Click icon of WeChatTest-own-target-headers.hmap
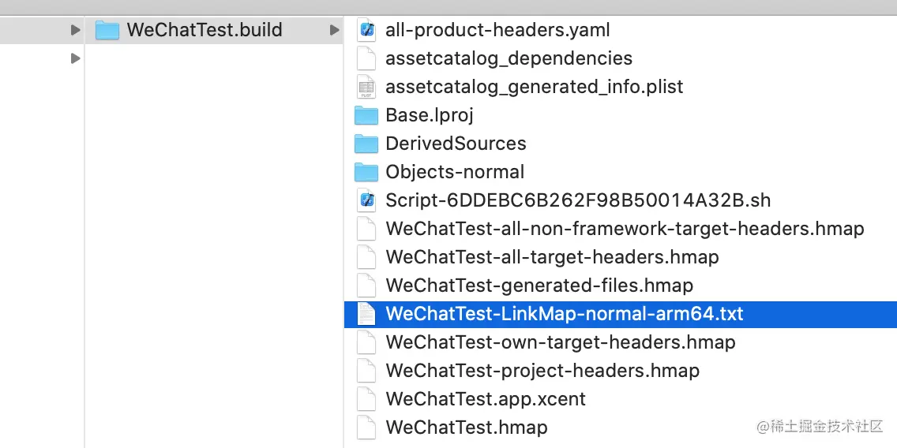 pos(366,342)
